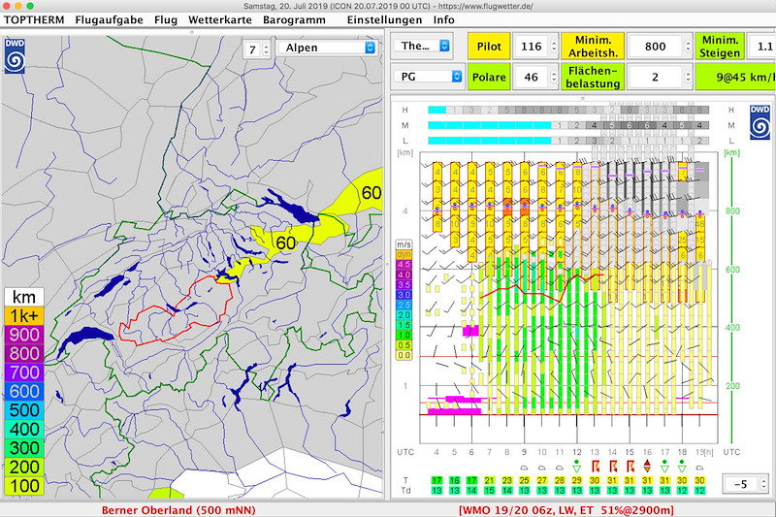Screen dimensions: 776x517
Task: Click the upper yellow 60 area on map
Action: click(x=371, y=192)
